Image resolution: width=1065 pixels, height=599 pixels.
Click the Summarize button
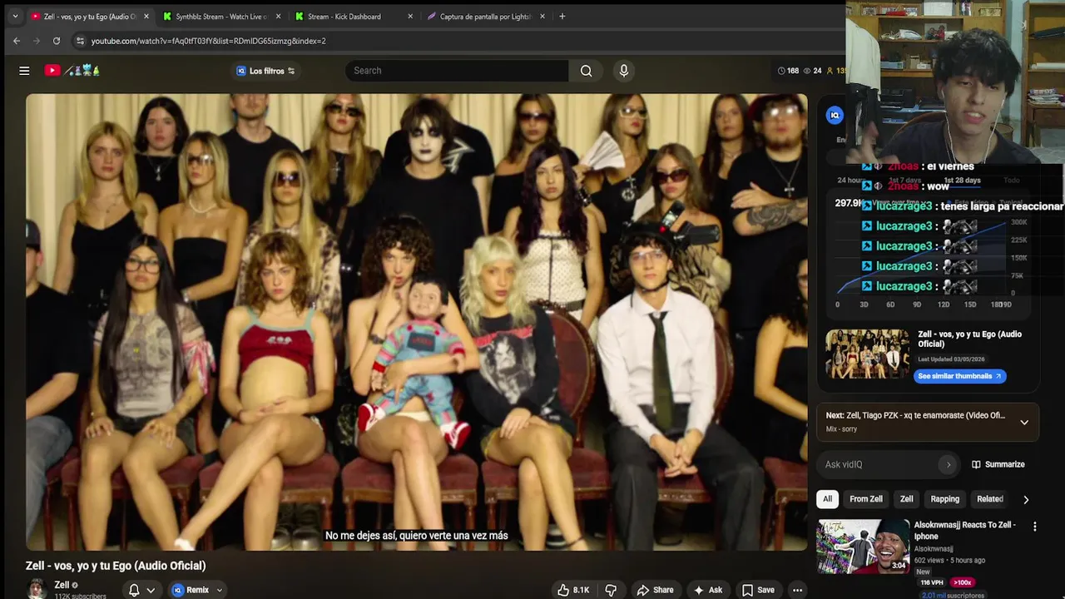(x=998, y=464)
